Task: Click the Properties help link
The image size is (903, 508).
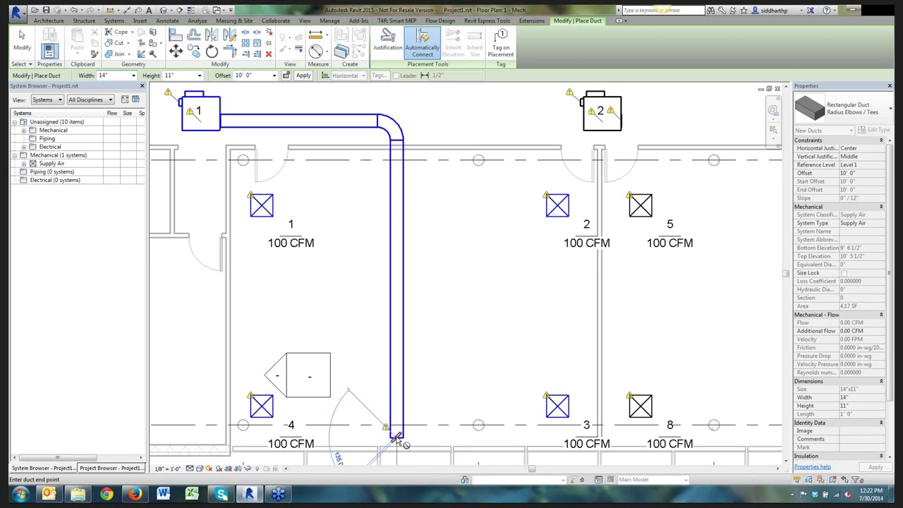Action: (813, 467)
